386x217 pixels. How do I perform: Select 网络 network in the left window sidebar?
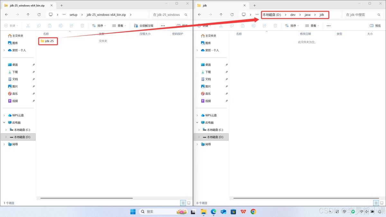point(13,144)
